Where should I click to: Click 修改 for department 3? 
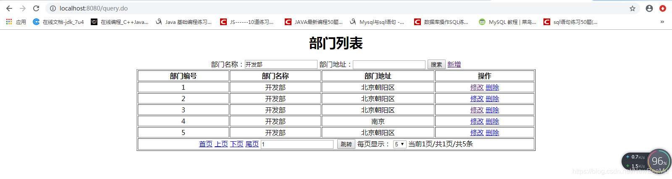coord(477,110)
